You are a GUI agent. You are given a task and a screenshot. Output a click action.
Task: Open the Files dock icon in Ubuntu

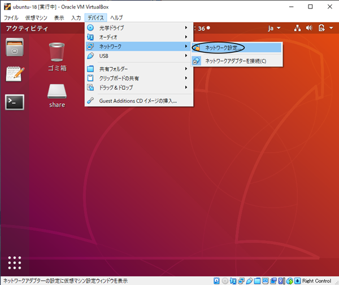[15, 47]
